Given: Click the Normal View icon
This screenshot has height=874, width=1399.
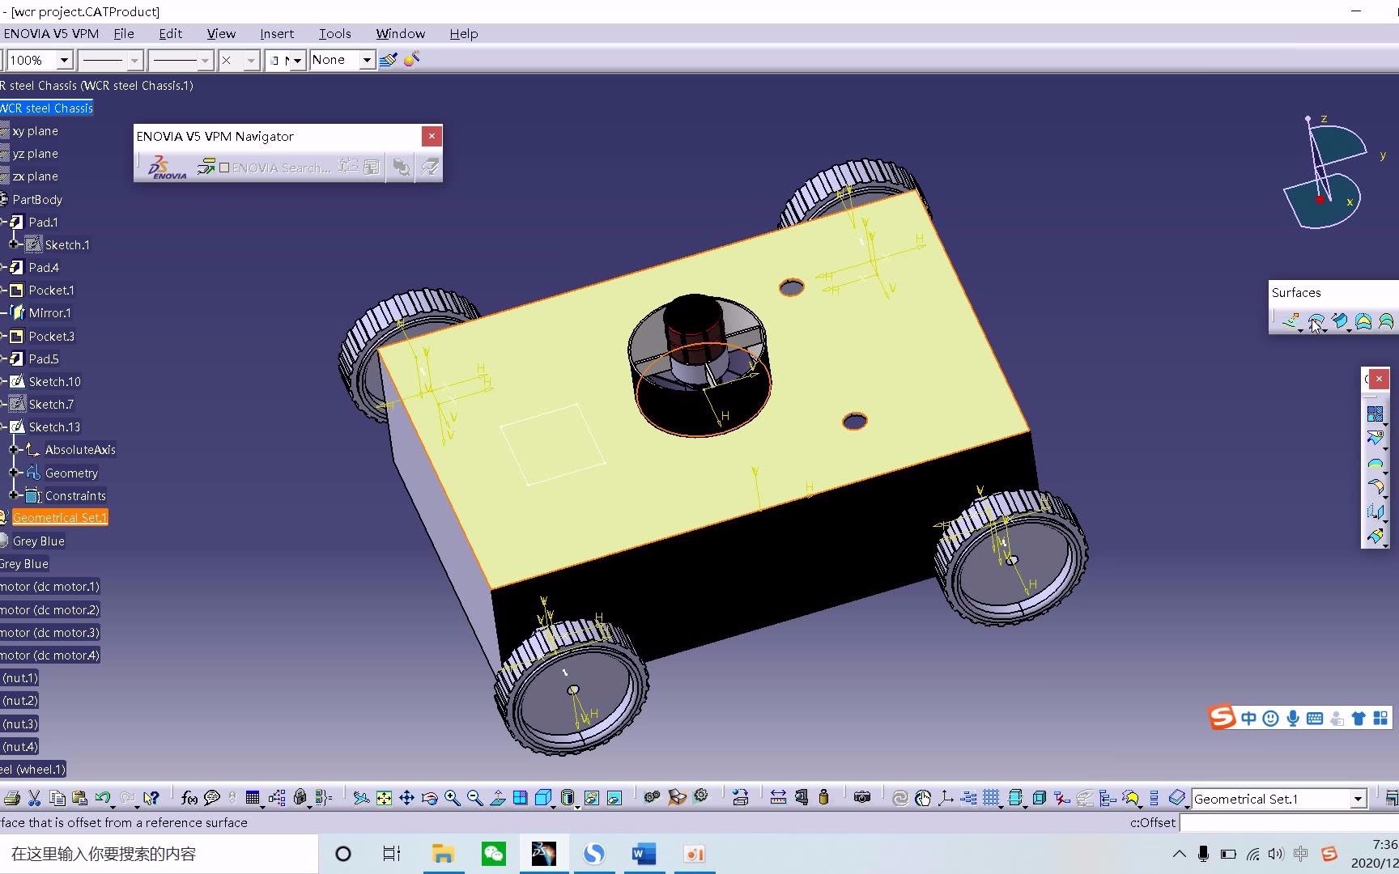Looking at the screenshot, I should [498, 798].
